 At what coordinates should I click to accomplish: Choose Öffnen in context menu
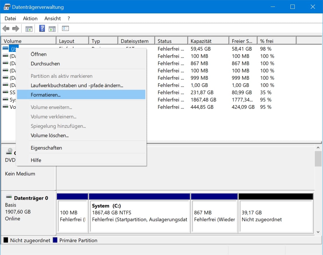(81, 54)
